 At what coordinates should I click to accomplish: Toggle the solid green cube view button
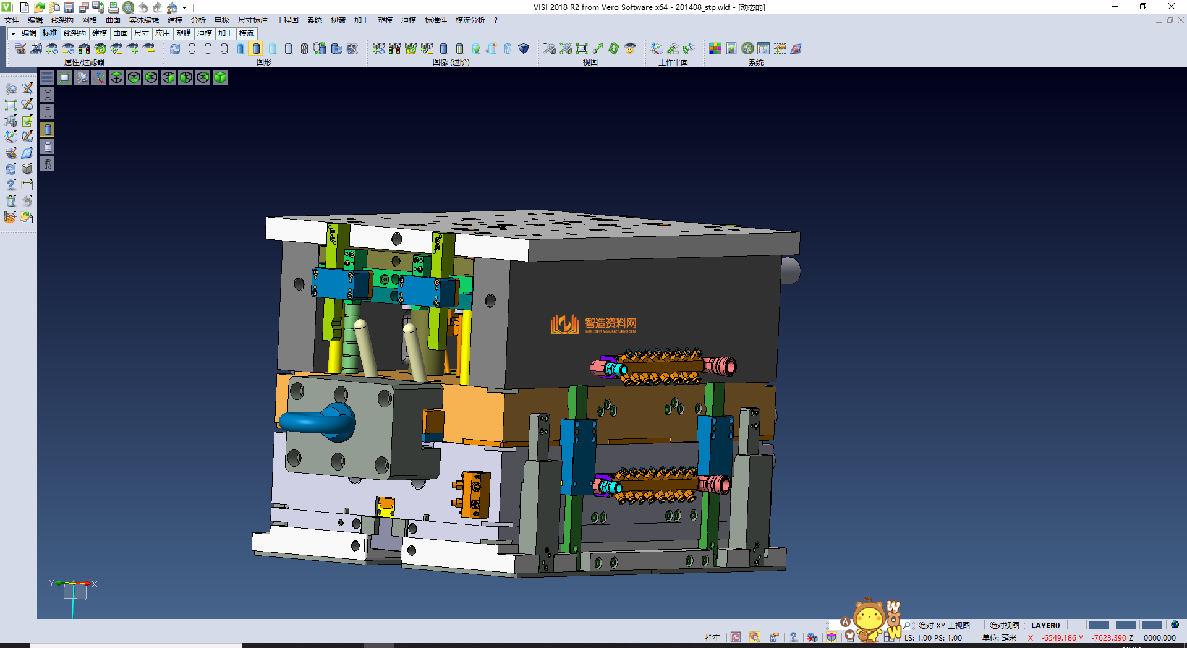220,77
